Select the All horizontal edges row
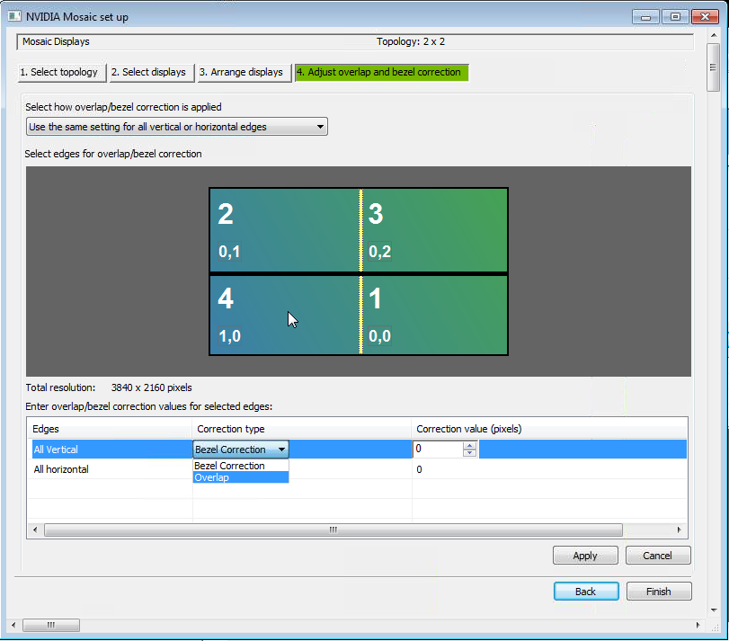Image resolution: width=729 pixels, height=641 pixels. [x=61, y=469]
